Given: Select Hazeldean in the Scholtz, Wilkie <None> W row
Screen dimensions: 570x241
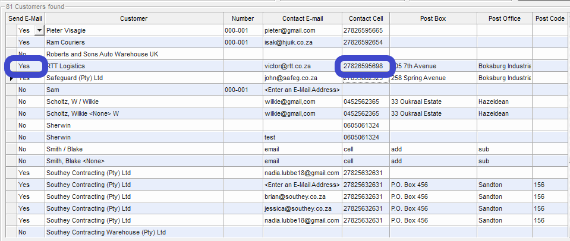Looking at the screenshot, I should pyautogui.click(x=505, y=113).
